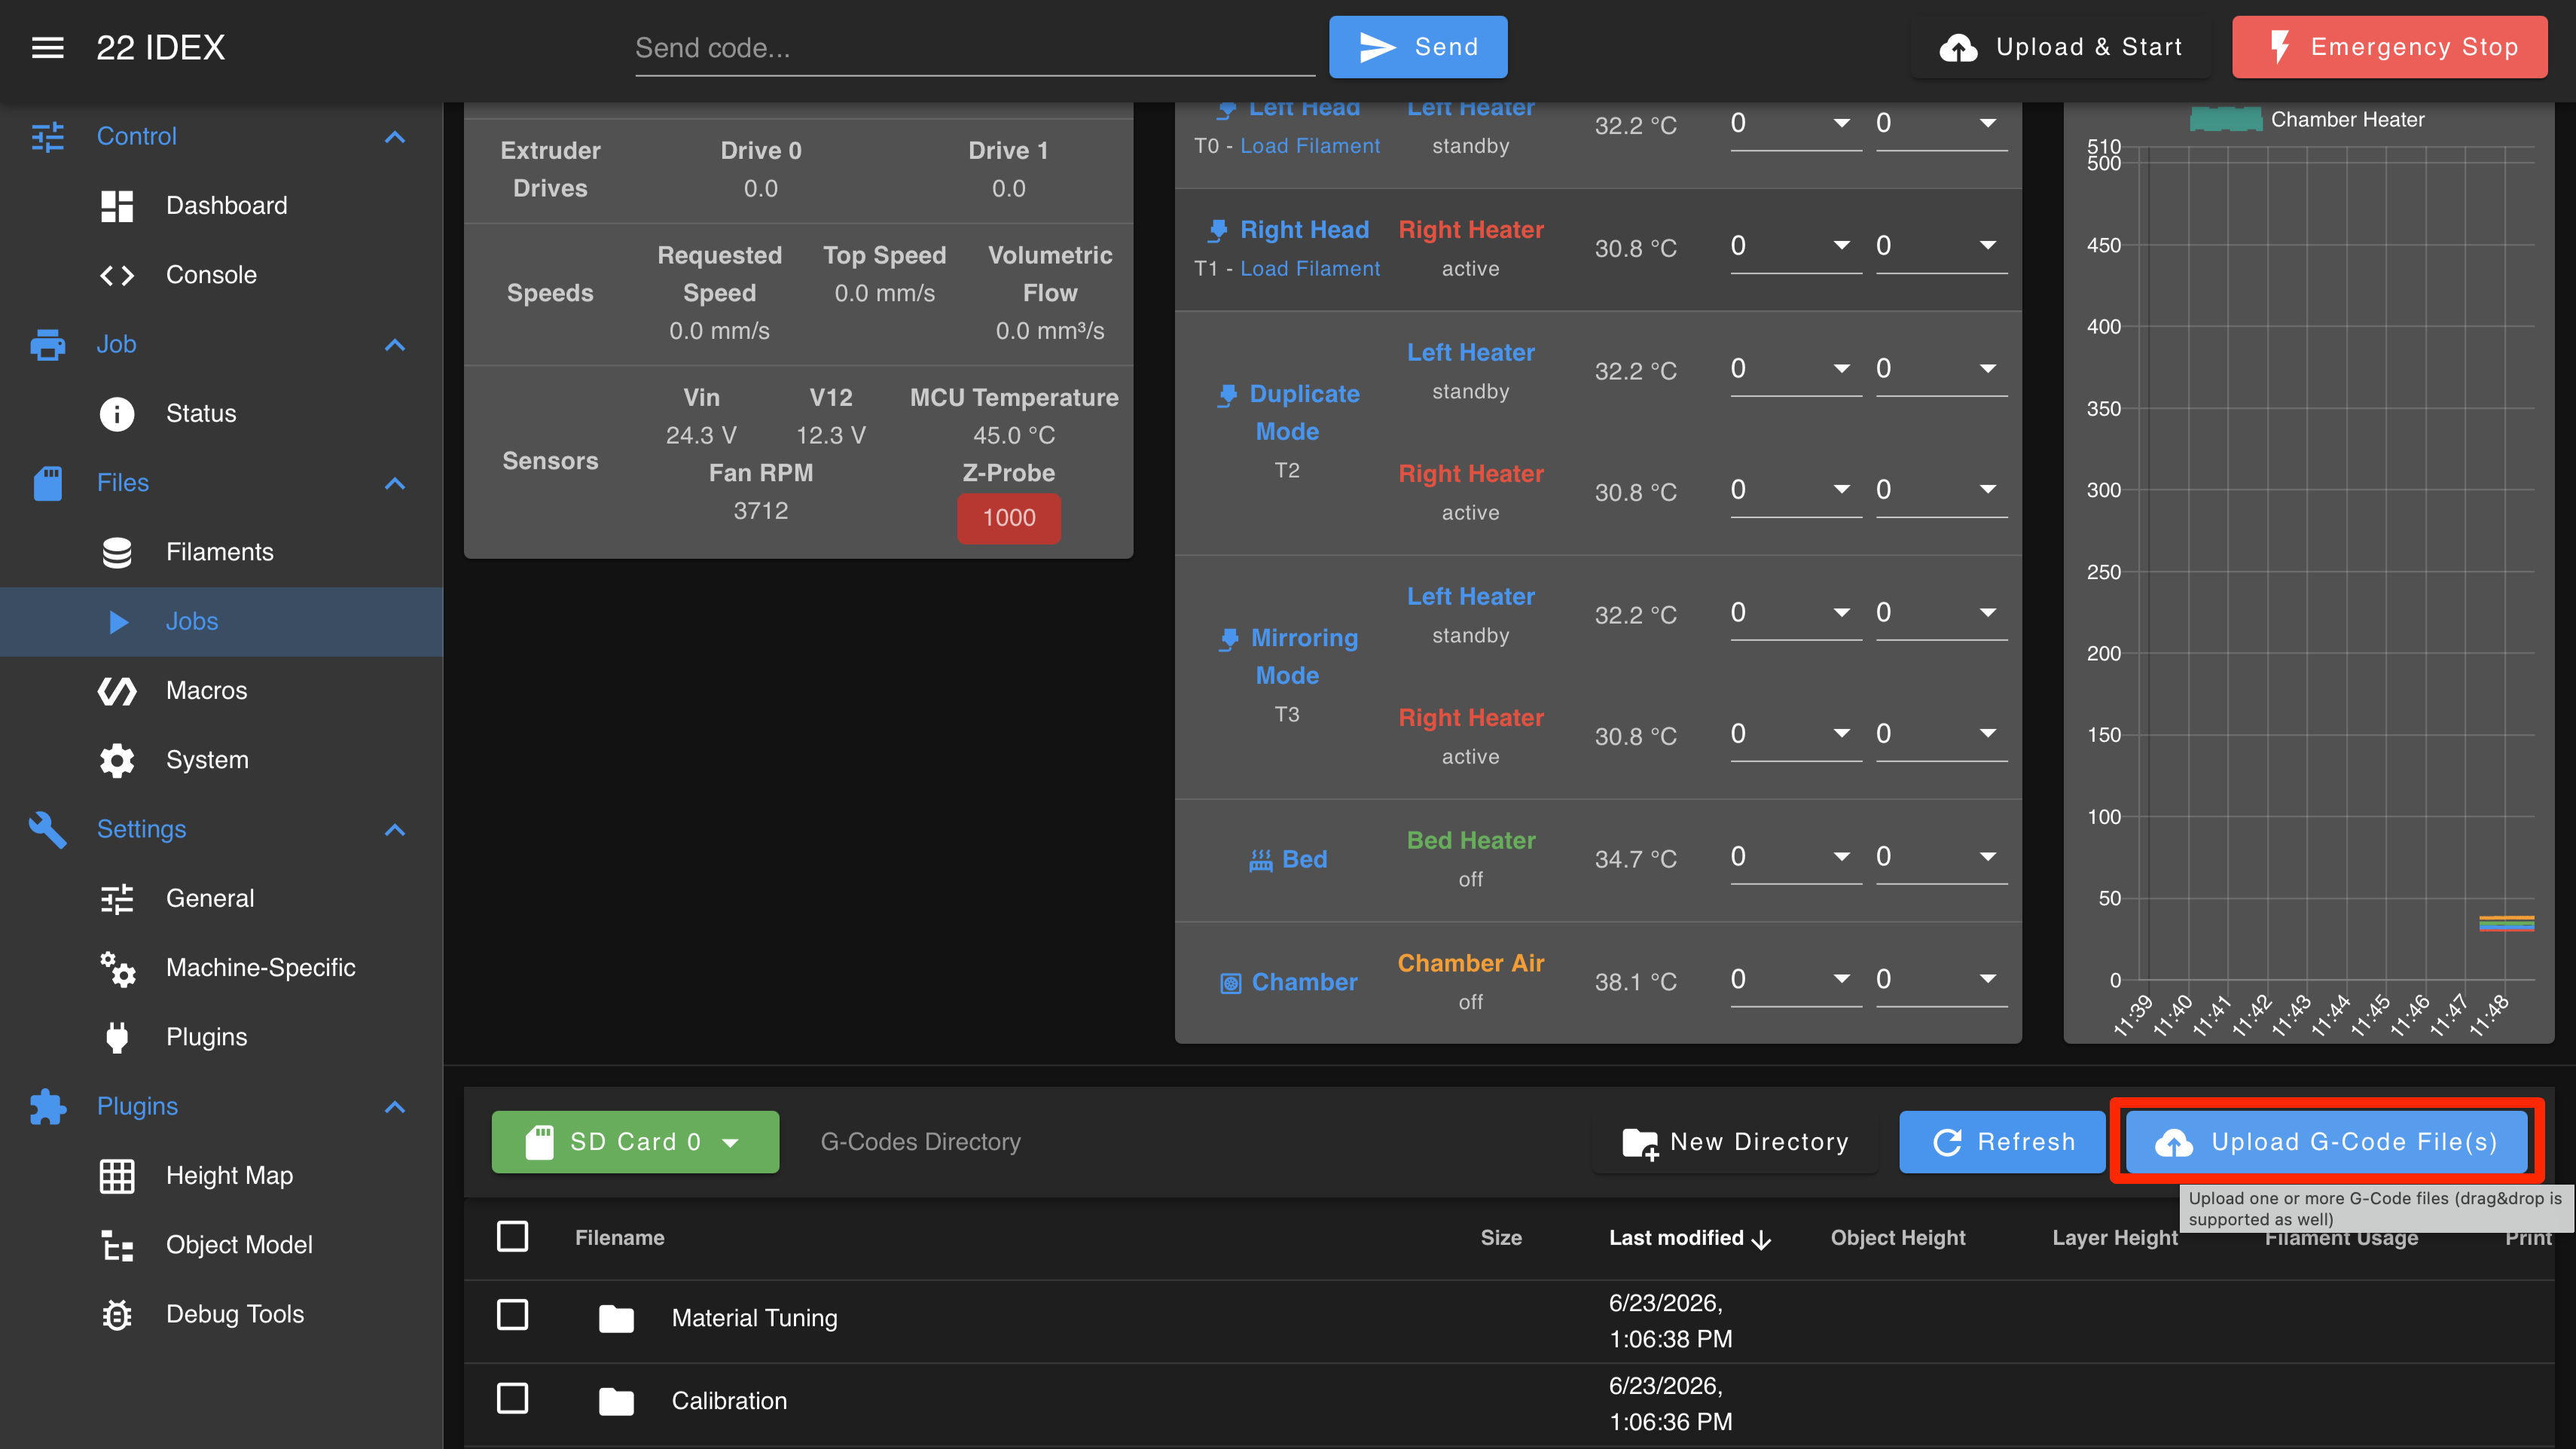
Task: Open the Height Map plugin page
Action: coord(221,1176)
